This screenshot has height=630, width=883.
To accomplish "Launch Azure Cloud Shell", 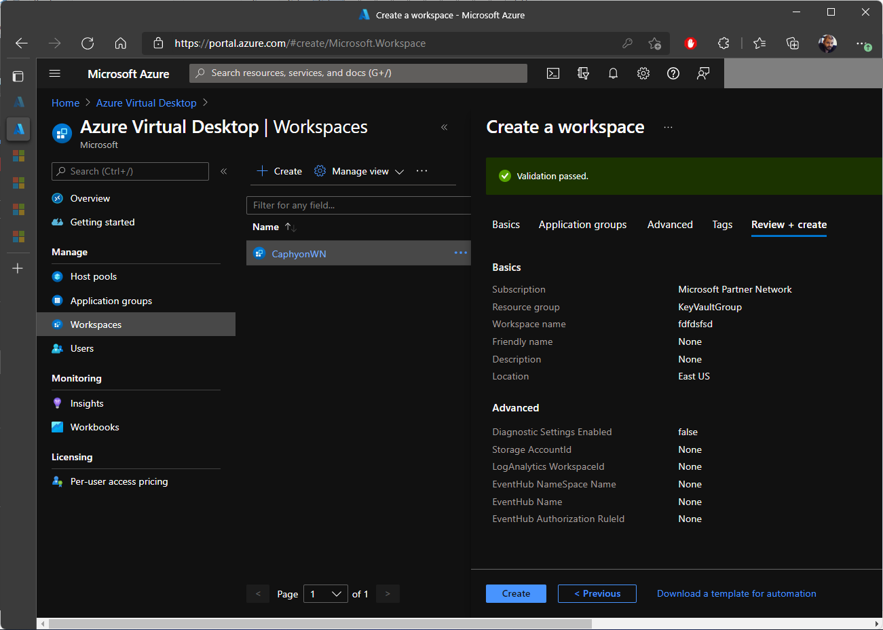I will pos(553,73).
